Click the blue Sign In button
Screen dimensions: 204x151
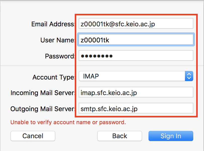pos(171,136)
